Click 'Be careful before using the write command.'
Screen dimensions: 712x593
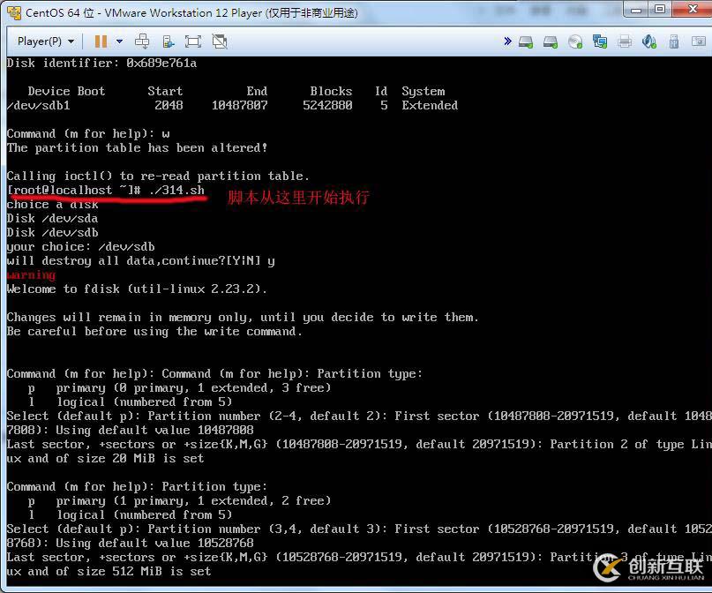[154, 332]
